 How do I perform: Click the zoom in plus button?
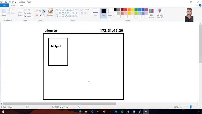200,107
